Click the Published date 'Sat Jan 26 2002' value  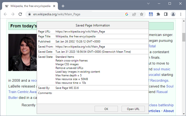pyautogui.click(x=78, y=41)
